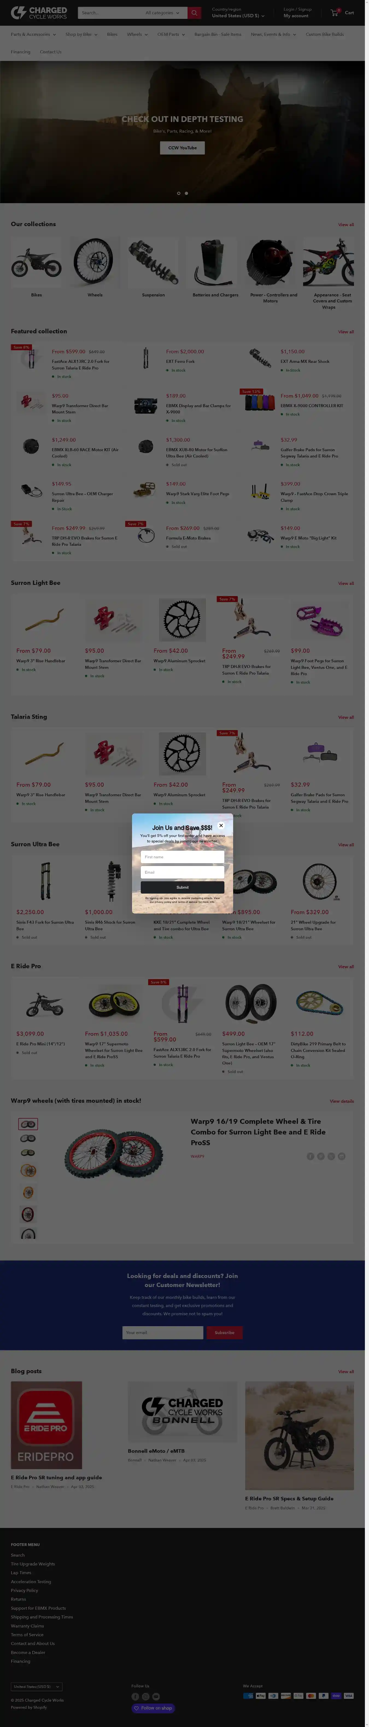
Task: Click the Charged Cycle Works logo
Action: 39,13
